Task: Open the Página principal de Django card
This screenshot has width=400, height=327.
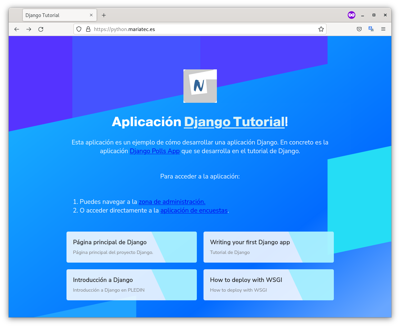Action: point(131,247)
